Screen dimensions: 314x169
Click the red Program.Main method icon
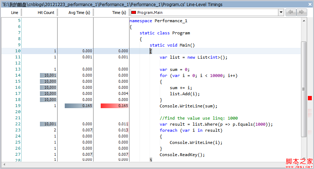[x=133, y=13]
